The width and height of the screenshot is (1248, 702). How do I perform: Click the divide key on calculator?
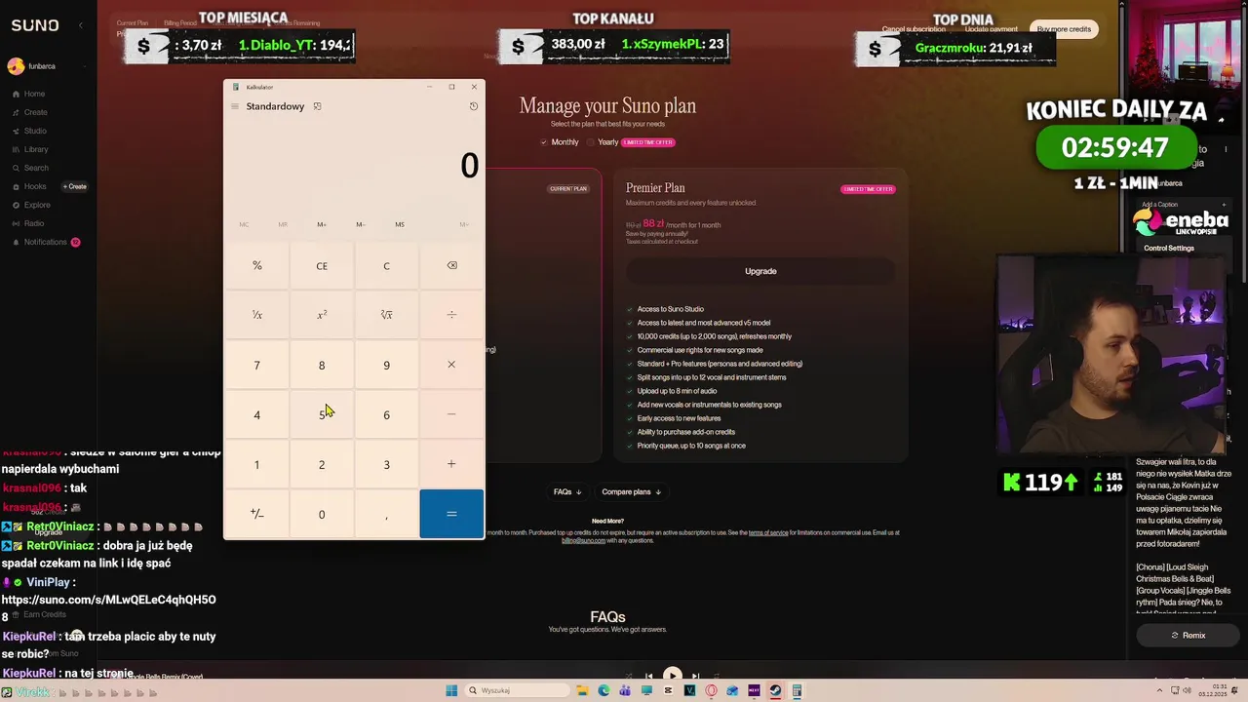451,315
